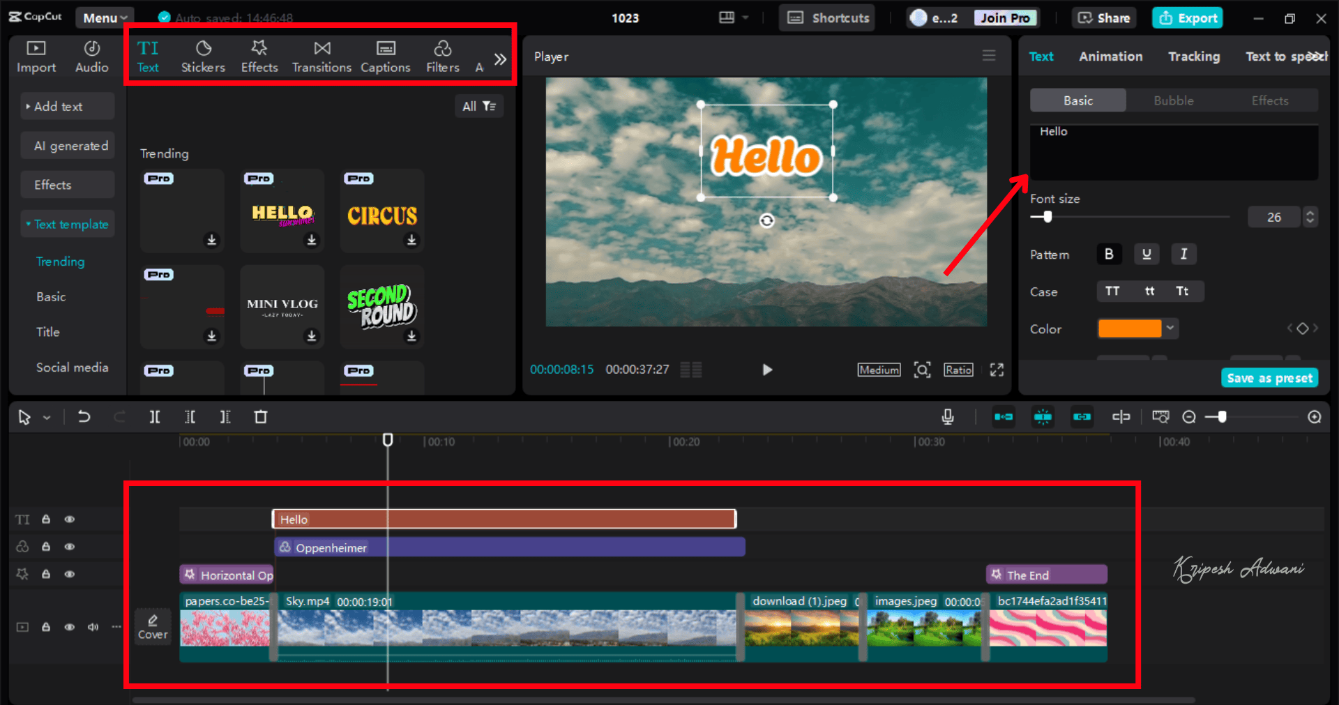Zoom out the timeline
The height and width of the screenshot is (705, 1339).
click(1189, 417)
